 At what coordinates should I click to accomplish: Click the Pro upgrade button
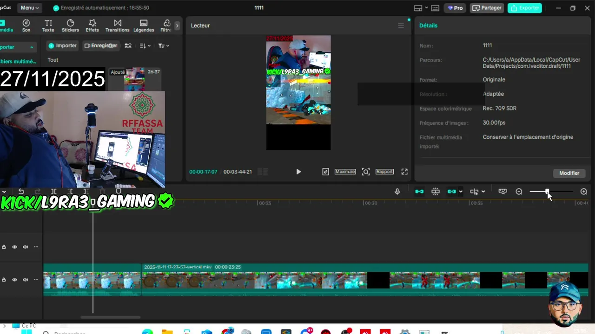(x=455, y=8)
